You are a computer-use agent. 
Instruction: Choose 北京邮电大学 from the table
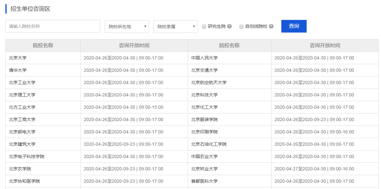[22, 132]
